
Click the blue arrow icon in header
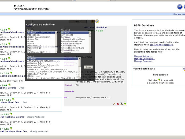point(180,7)
